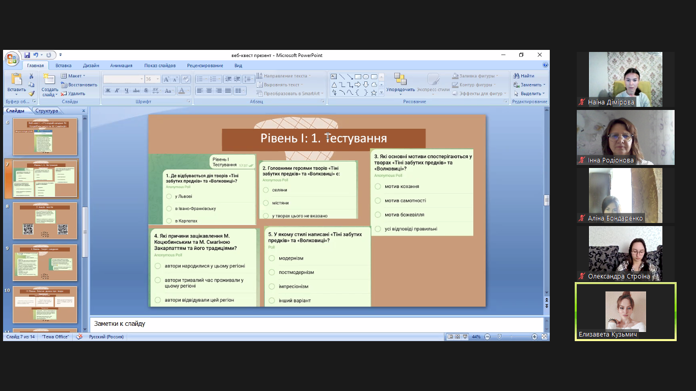Switch to Структура outline tab
The width and height of the screenshot is (696, 391).
pos(46,110)
